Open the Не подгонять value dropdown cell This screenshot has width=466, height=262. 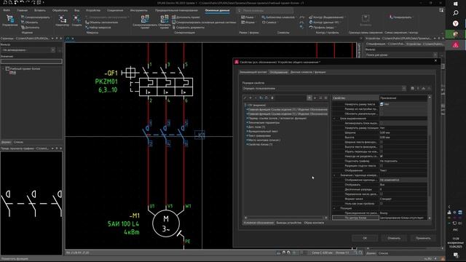tap(403, 161)
